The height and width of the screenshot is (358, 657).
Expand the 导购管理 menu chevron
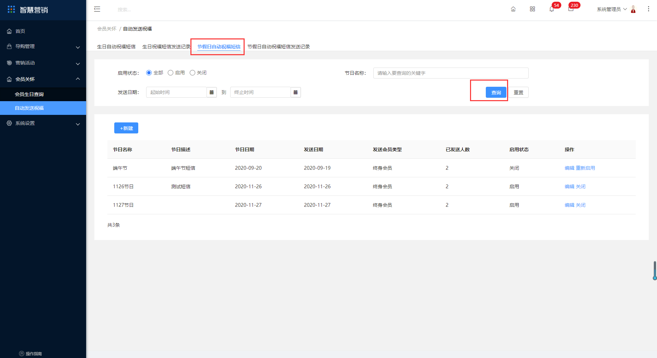(78, 47)
